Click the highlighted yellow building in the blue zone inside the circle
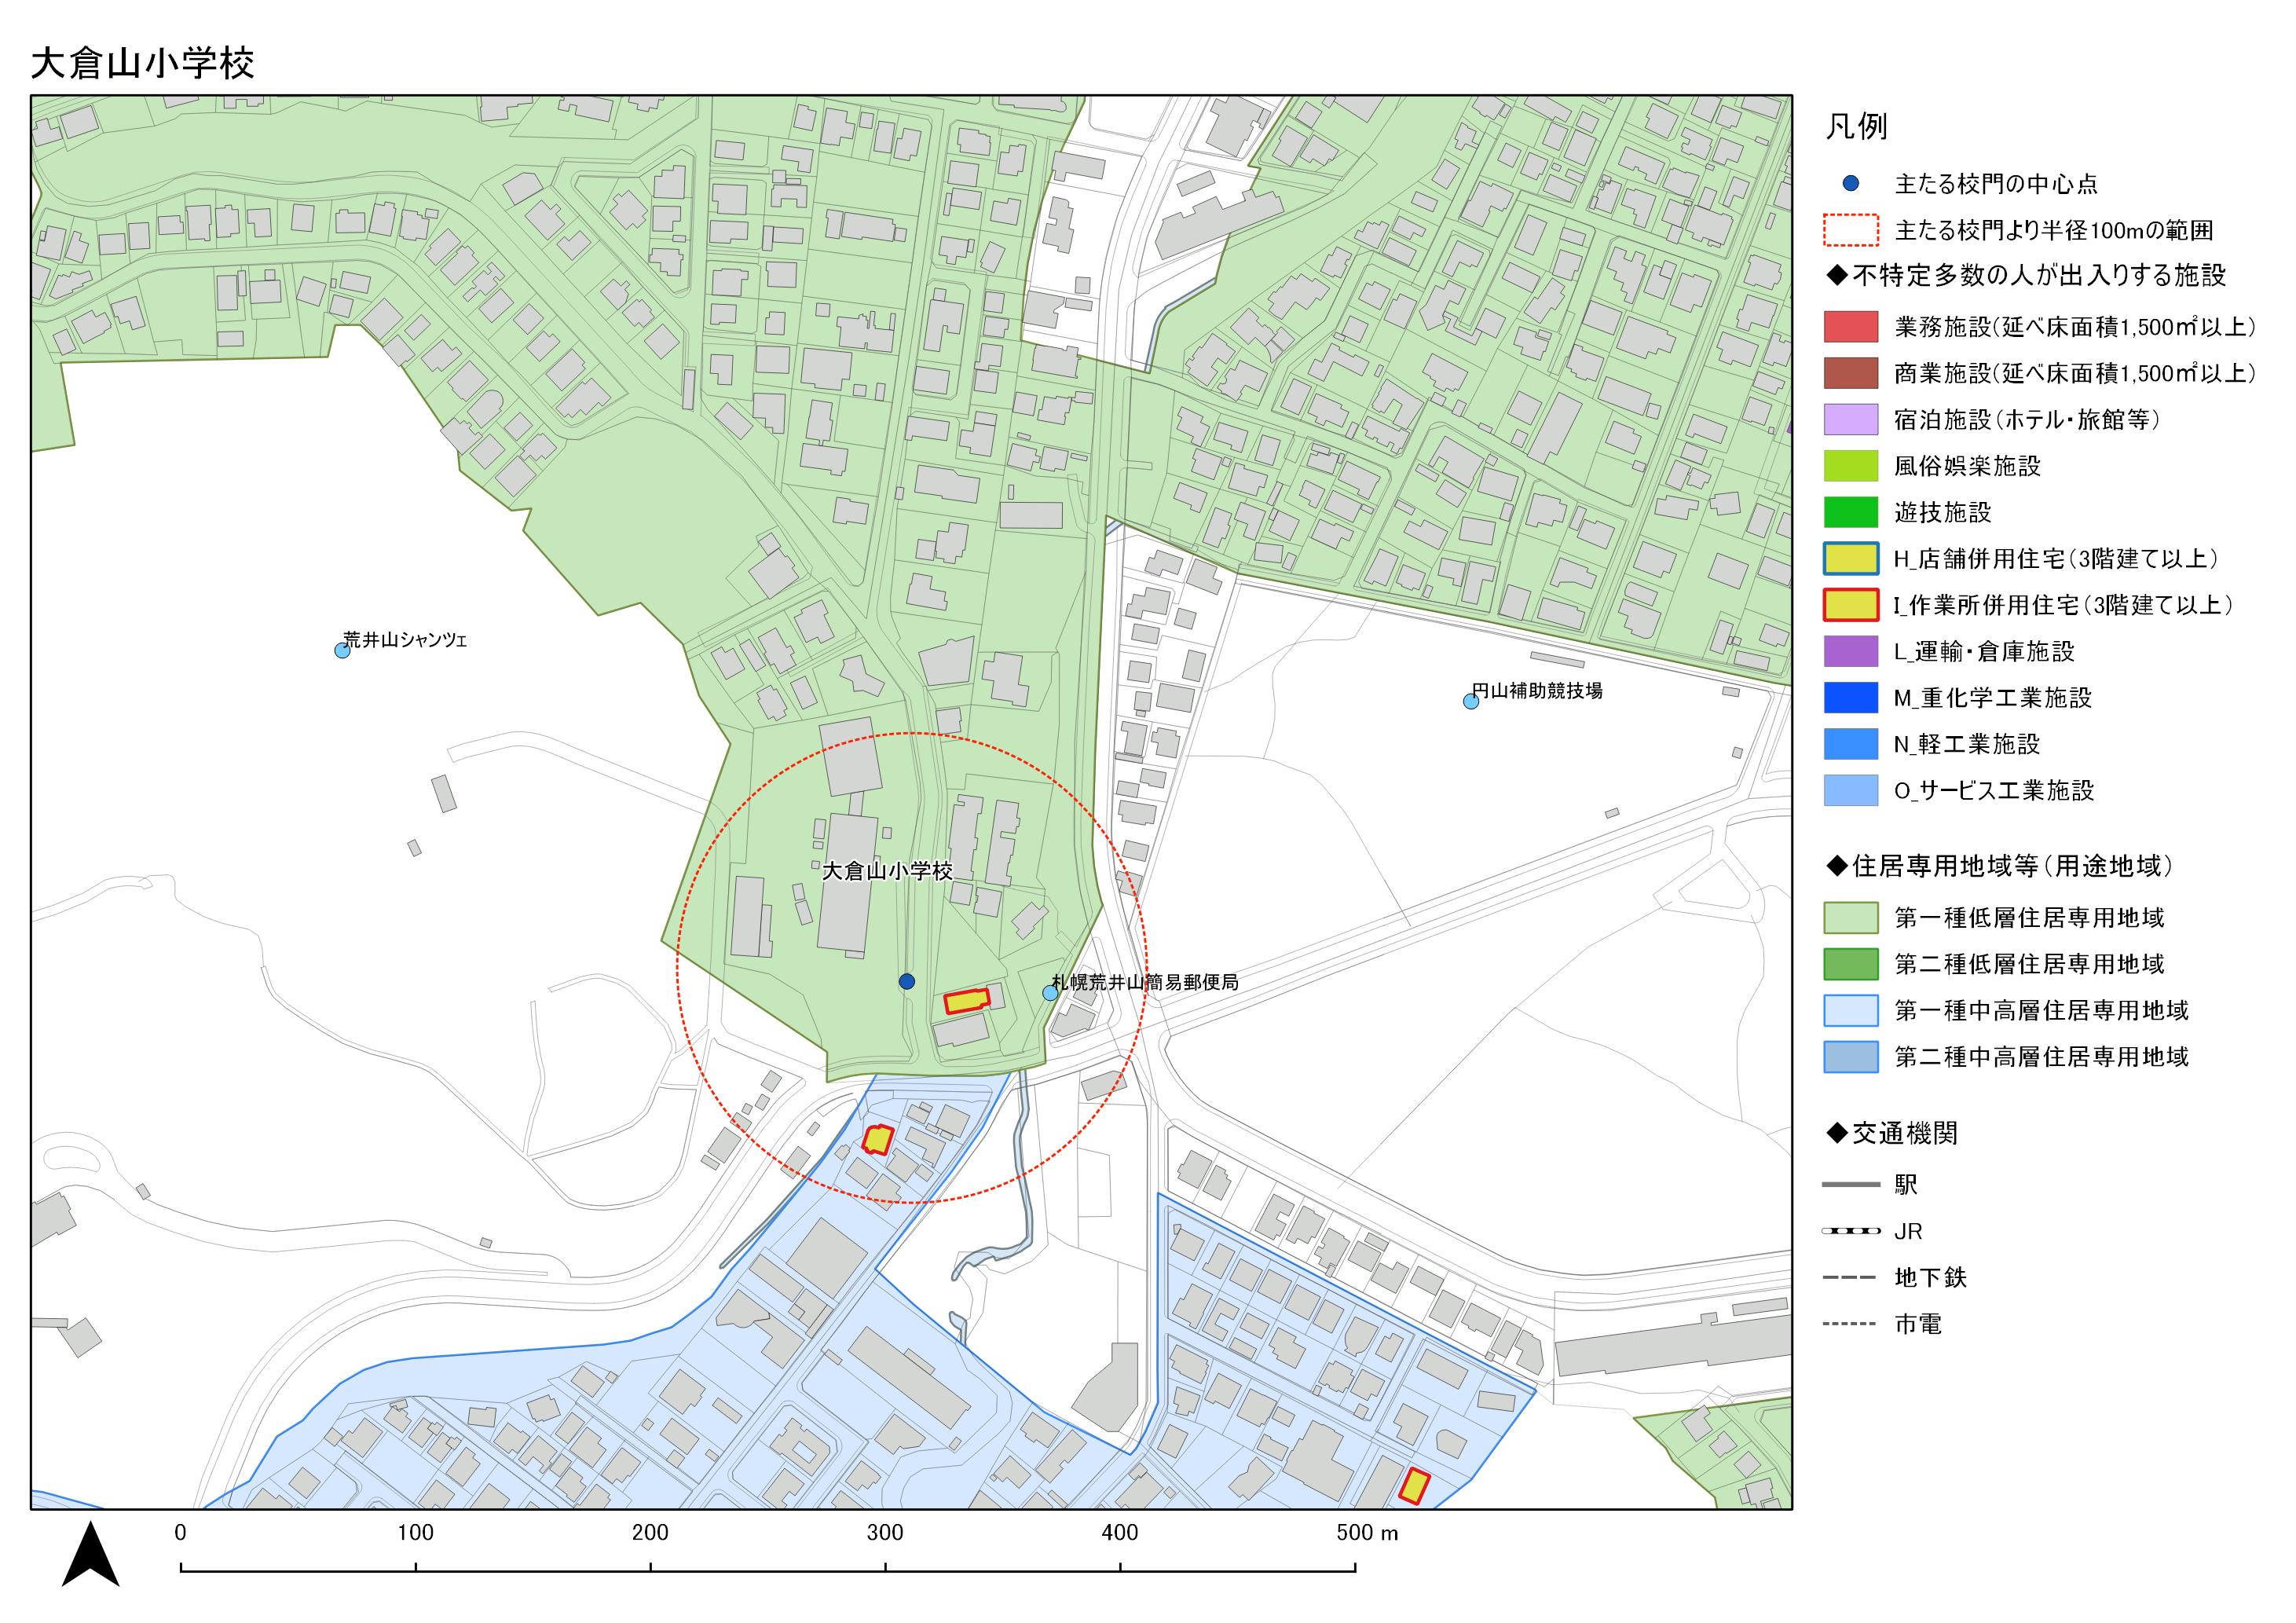This screenshot has width=2296, height=1623. (x=877, y=1139)
